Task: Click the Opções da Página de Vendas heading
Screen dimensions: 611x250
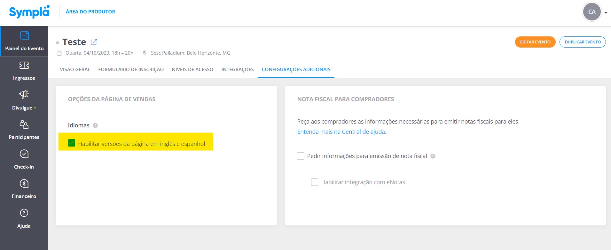Action: coord(112,99)
